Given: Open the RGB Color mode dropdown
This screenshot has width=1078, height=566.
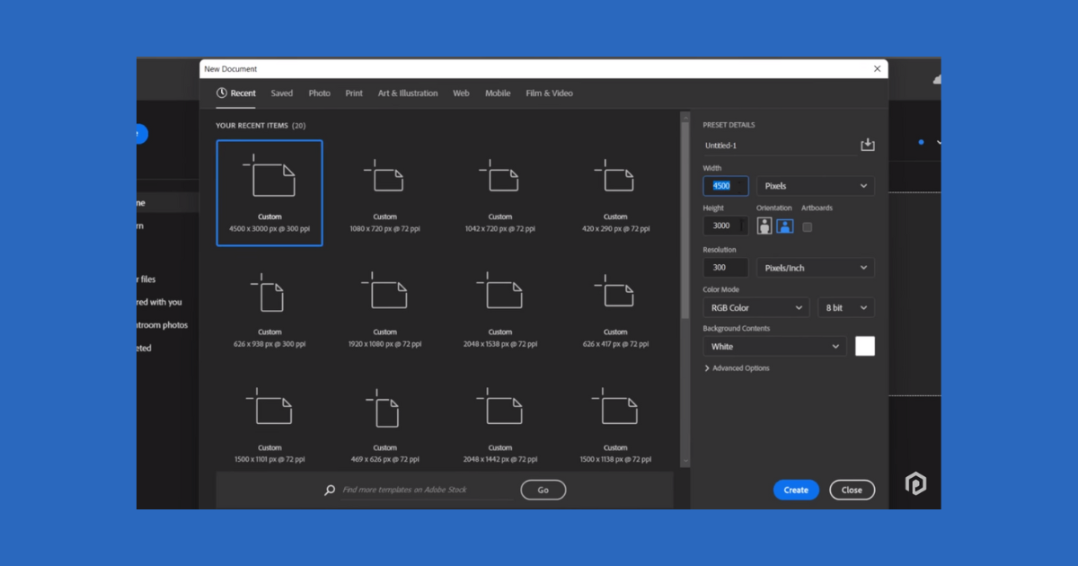Looking at the screenshot, I should [755, 308].
